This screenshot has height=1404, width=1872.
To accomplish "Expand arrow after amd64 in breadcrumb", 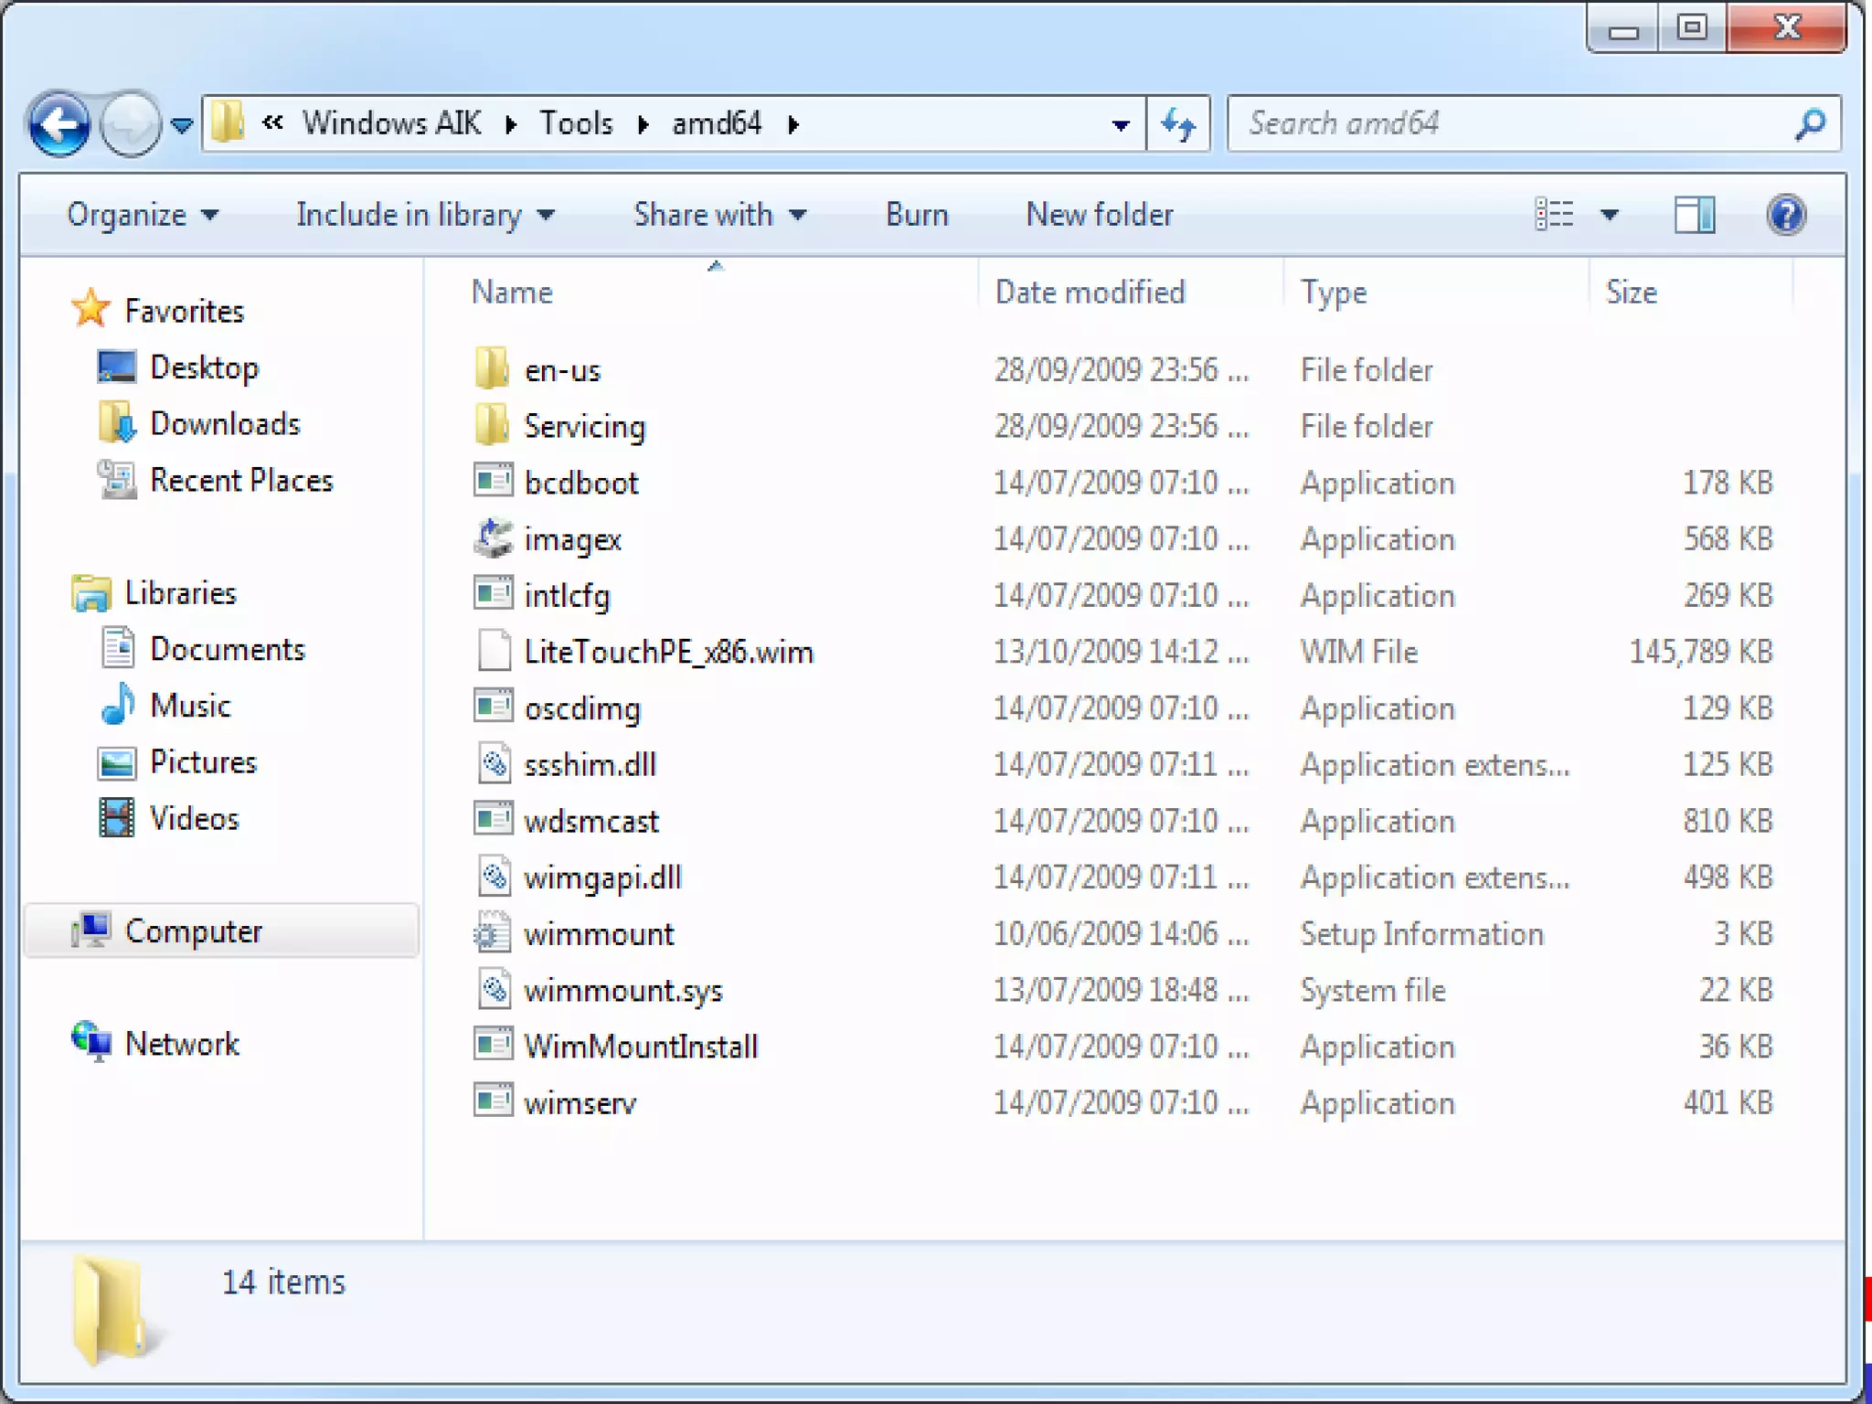I will (793, 124).
